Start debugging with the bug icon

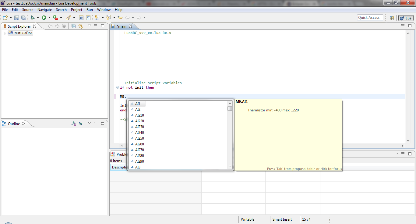click(x=32, y=18)
